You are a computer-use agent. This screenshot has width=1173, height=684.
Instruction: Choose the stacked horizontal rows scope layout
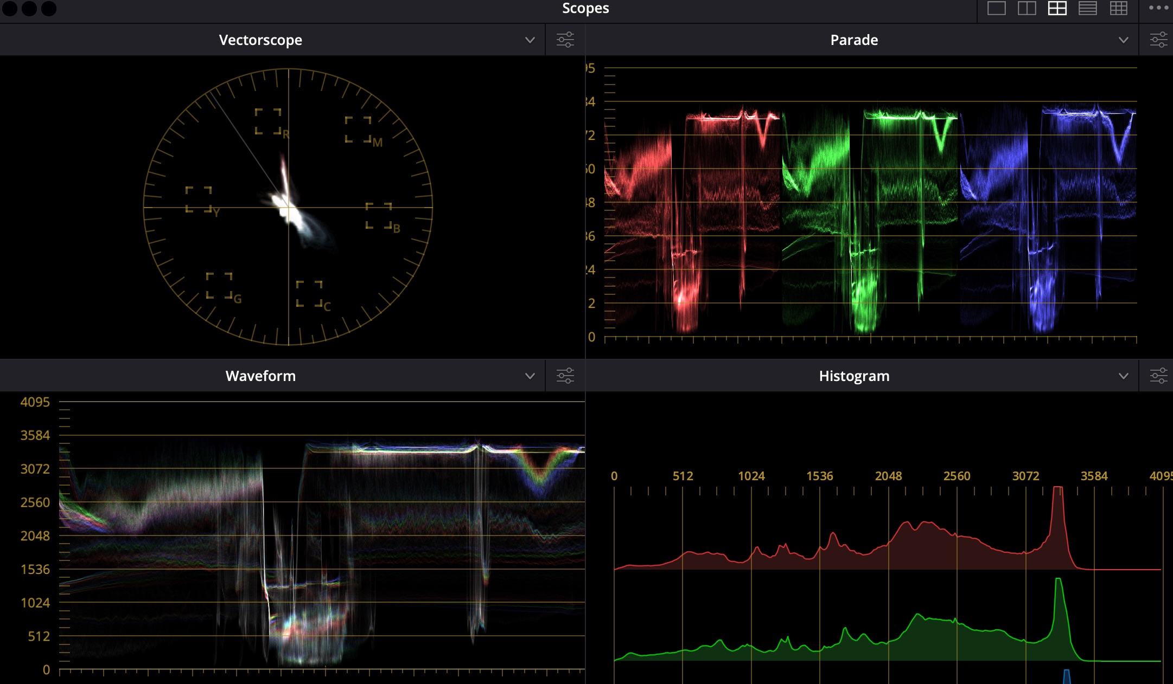(1087, 8)
